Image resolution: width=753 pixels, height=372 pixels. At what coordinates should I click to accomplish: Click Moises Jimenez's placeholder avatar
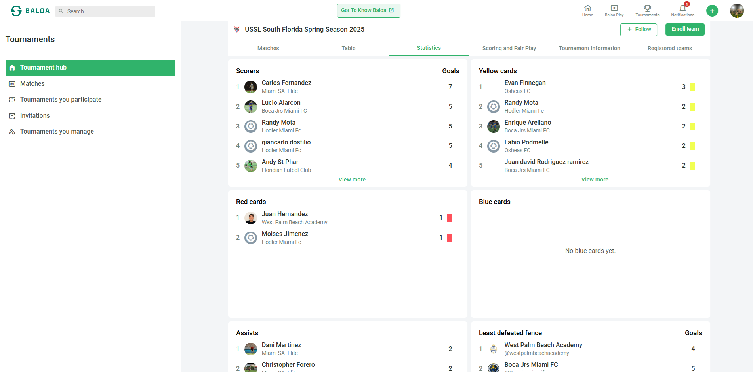tap(251, 238)
